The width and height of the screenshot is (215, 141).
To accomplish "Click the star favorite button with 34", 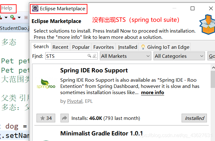I will point(46,118).
